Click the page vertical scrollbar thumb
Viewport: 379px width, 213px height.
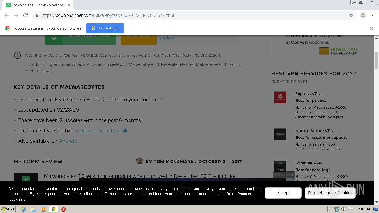(377, 61)
